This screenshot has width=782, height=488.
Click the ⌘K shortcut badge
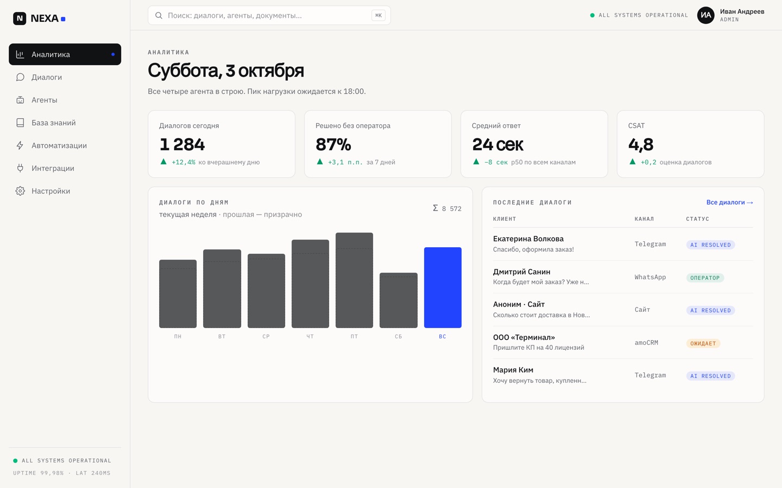coord(379,15)
